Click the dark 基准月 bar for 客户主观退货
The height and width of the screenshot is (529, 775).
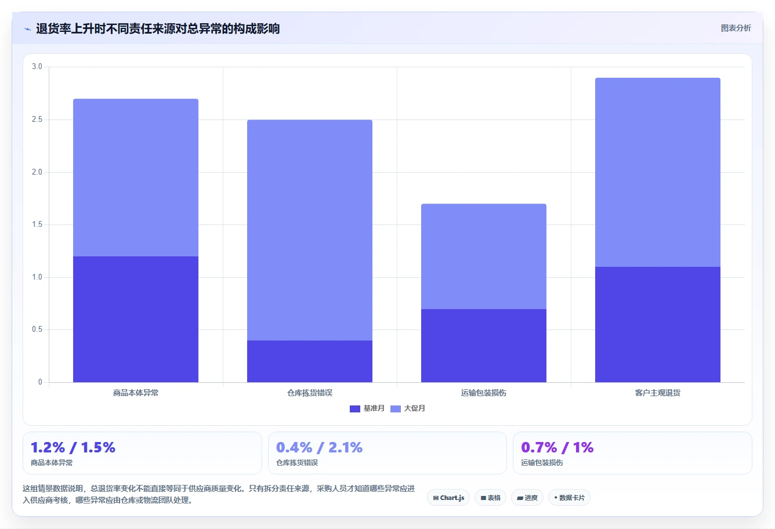(658, 324)
